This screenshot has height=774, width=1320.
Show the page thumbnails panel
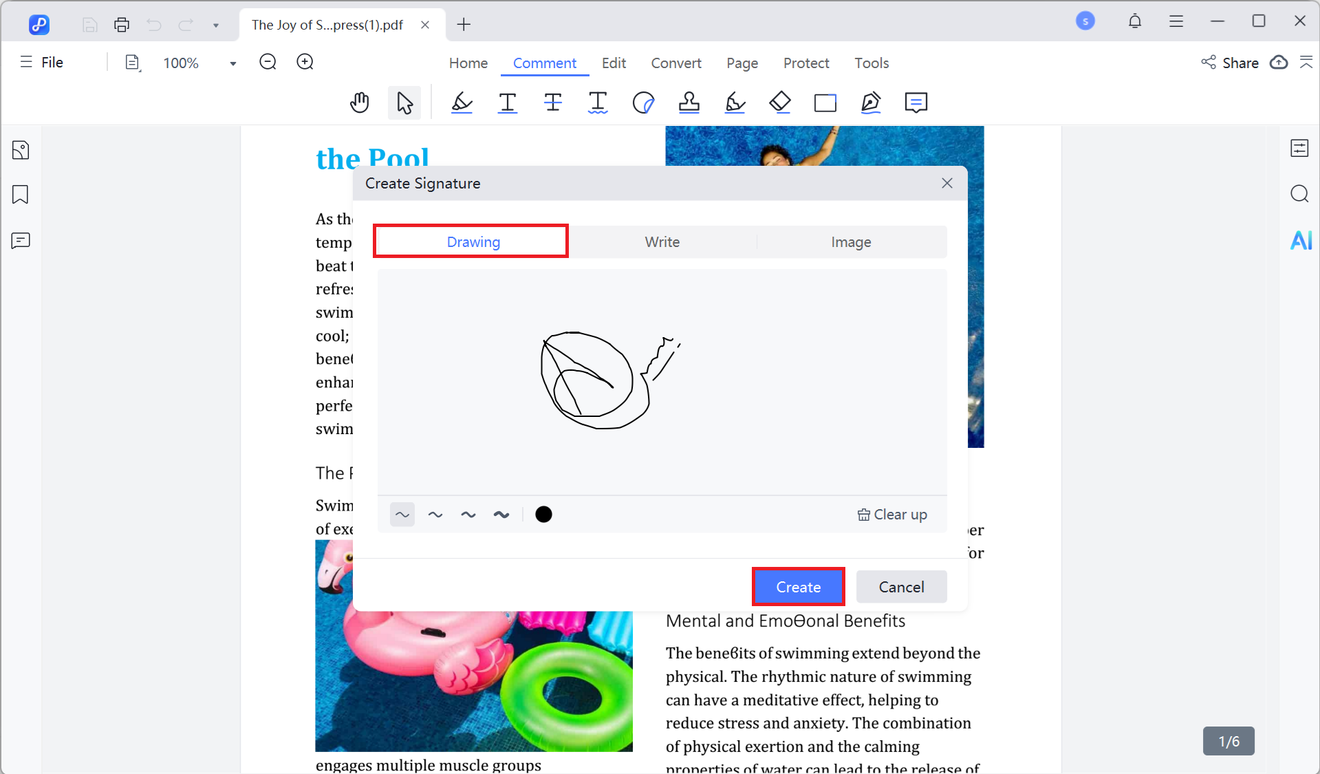tap(20, 149)
